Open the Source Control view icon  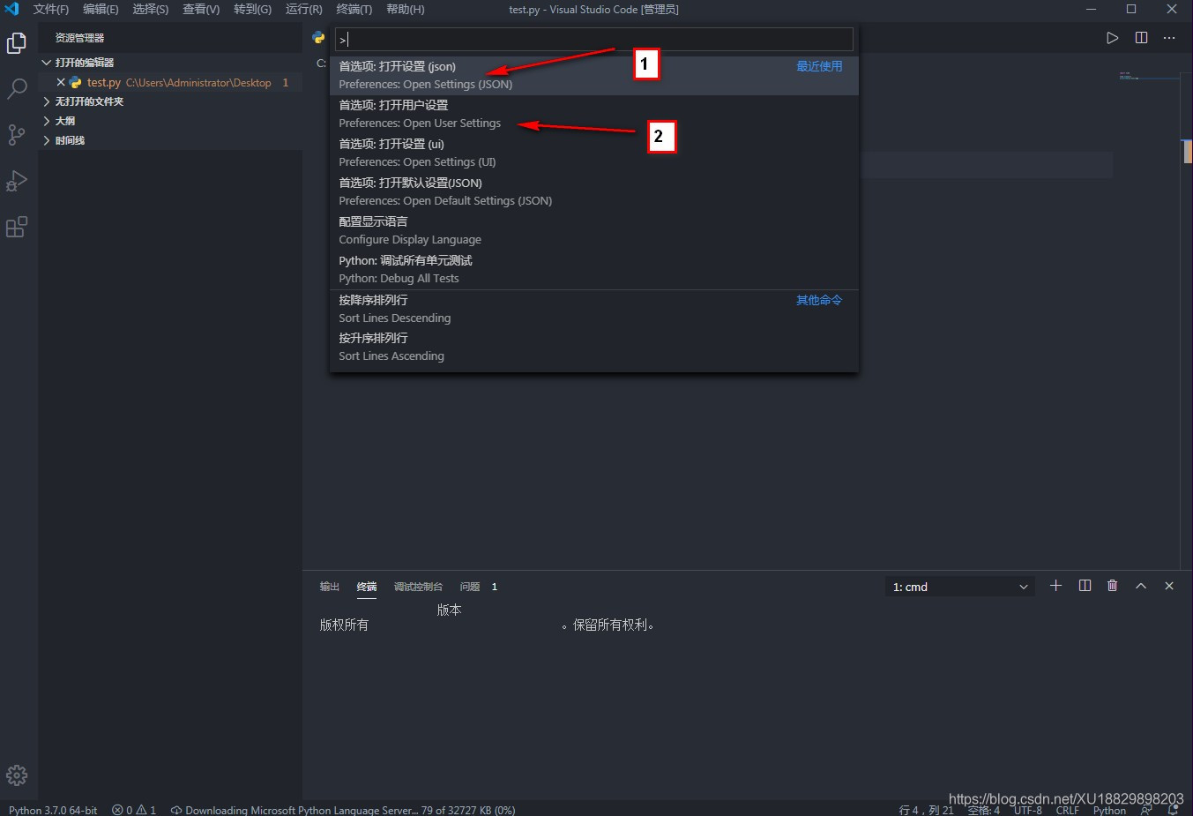17,135
